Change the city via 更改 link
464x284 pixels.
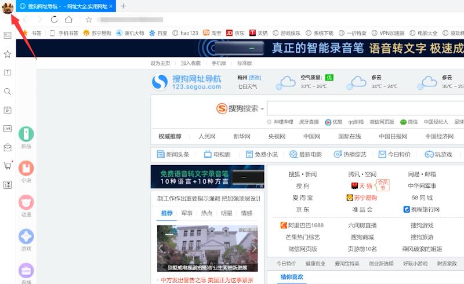tap(255, 78)
